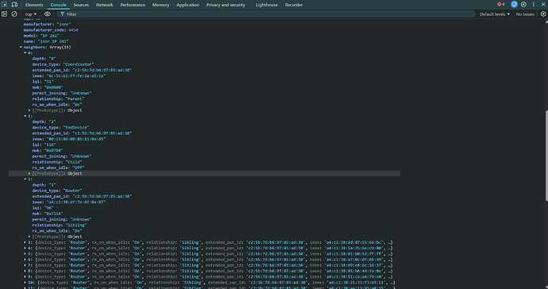This screenshot has height=289, width=548.
Task: Open the Recorder tab
Action: (x=294, y=5)
